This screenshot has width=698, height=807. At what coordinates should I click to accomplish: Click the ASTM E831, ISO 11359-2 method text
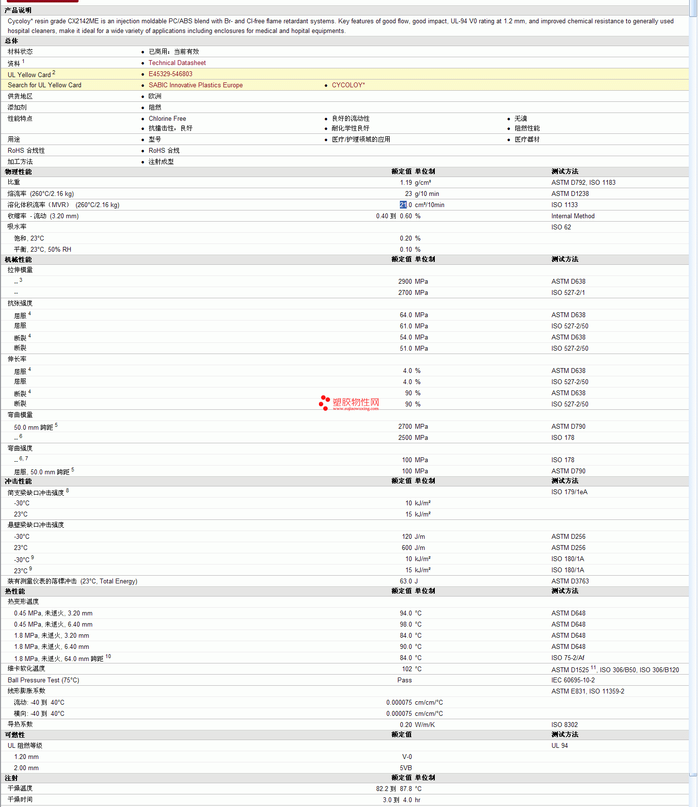coord(587,691)
